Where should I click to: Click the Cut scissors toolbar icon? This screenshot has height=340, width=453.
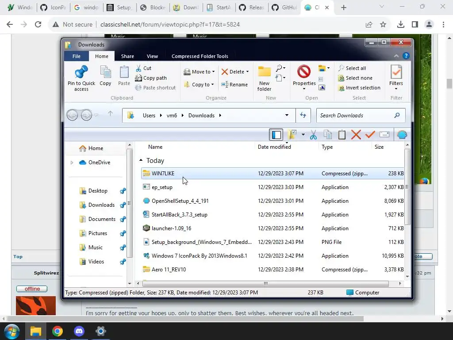pos(313,135)
